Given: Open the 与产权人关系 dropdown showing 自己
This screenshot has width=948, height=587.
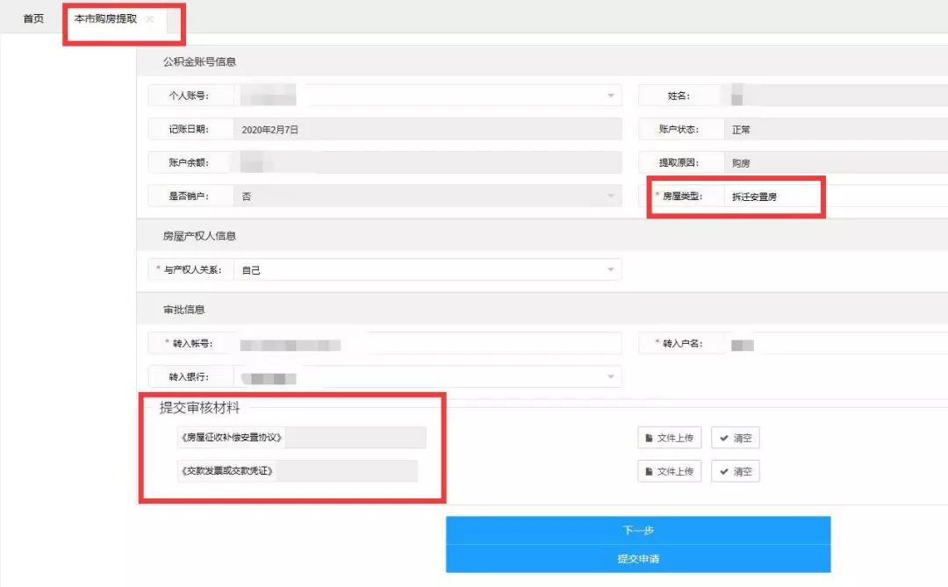Looking at the screenshot, I should pos(610,269).
